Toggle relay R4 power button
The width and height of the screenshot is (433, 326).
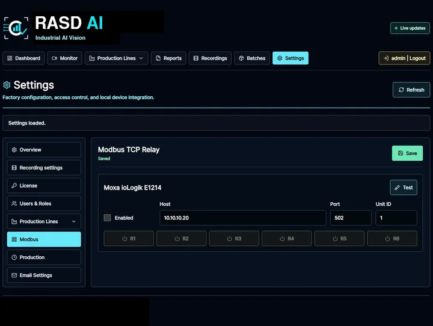pyautogui.click(x=287, y=238)
